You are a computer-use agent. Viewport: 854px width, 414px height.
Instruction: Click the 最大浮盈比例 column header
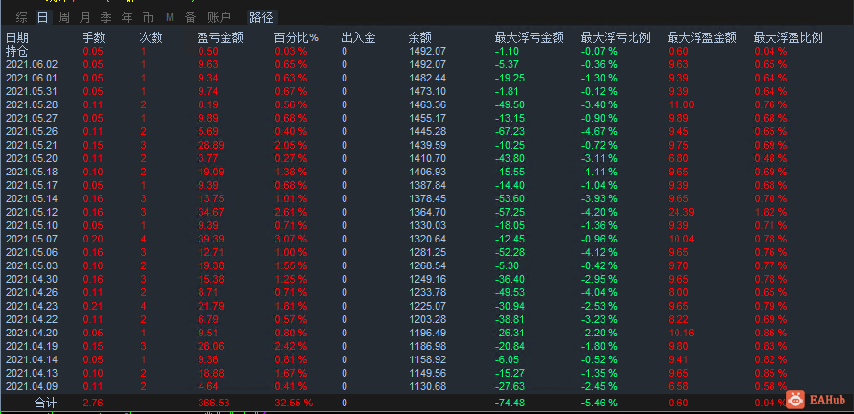(788, 37)
